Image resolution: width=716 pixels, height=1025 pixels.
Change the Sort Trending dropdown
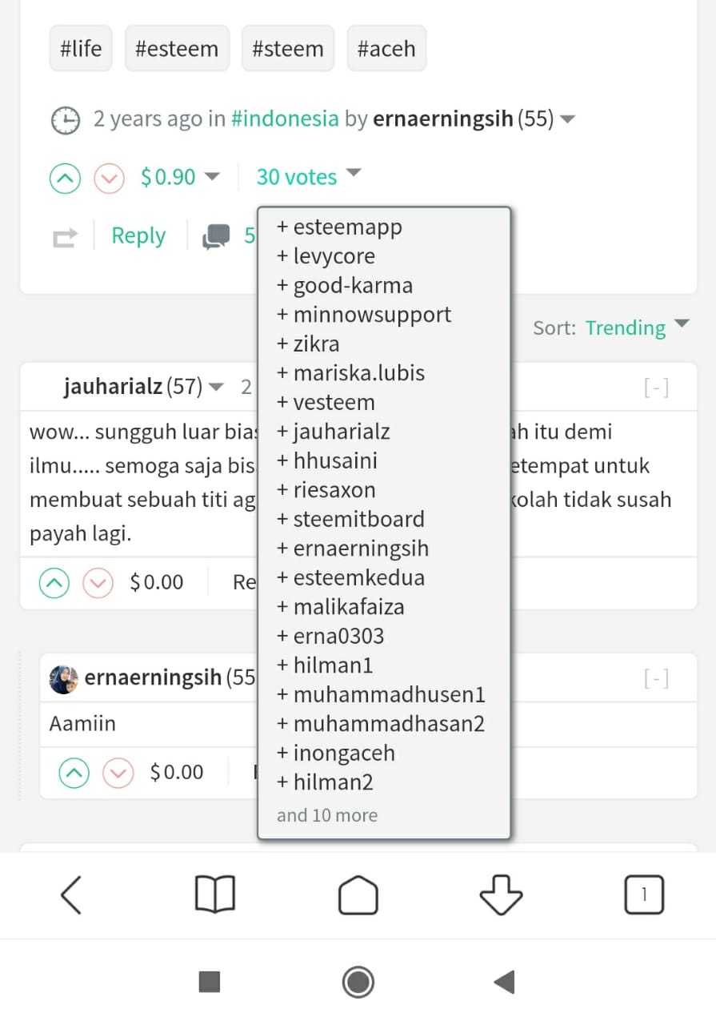[636, 328]
